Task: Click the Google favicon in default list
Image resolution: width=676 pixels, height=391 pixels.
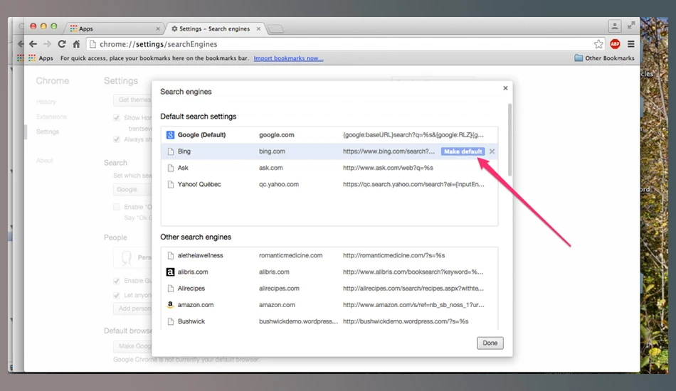Action: [170, 135]
